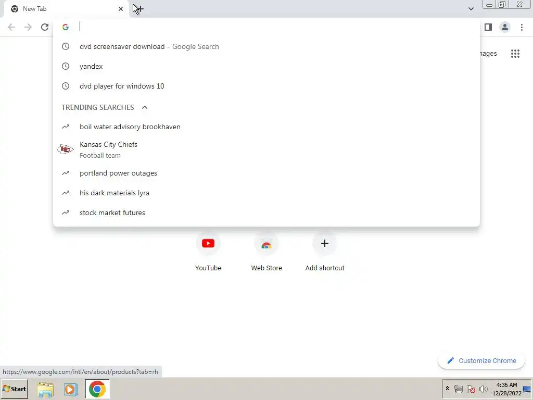Select 'dvd player for windows 10' suggestion
The width and height of the screenshot is (533, 400).
coord(266,86)
